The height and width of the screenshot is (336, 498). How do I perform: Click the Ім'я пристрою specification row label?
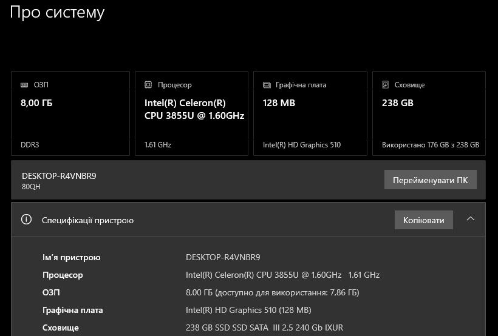tap(72, 257)
